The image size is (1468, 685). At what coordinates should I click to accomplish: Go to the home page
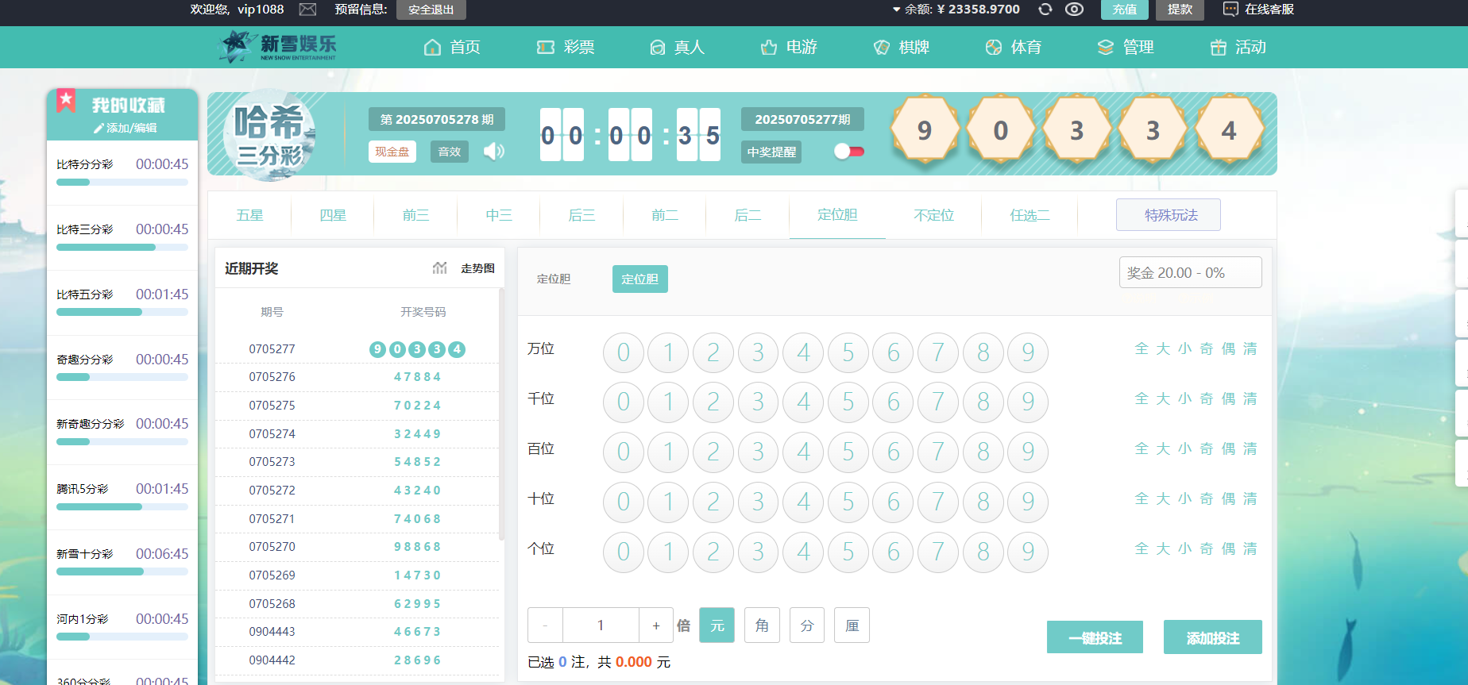coord(452,48)
